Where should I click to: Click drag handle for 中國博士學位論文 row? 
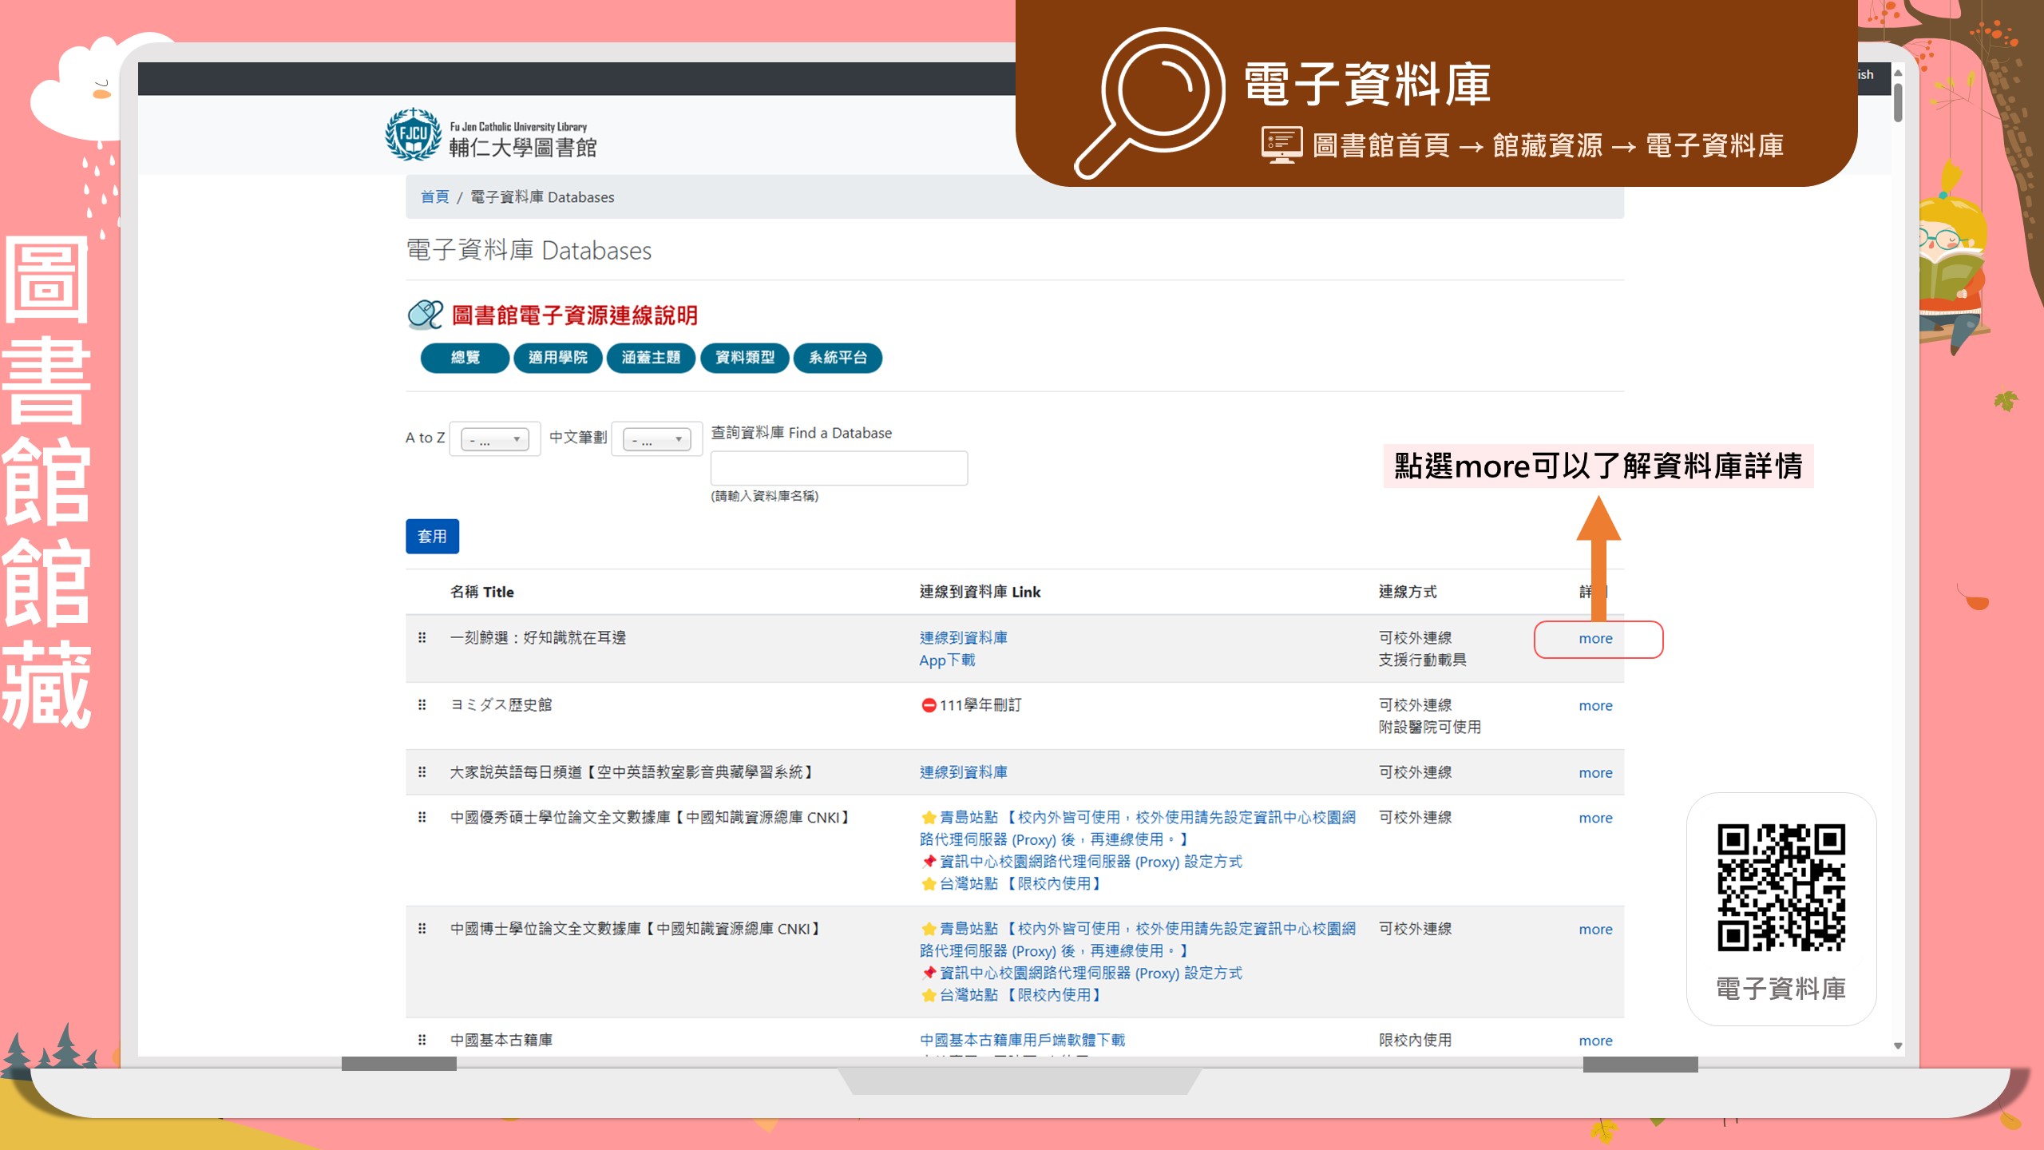(x=422, y=928)
